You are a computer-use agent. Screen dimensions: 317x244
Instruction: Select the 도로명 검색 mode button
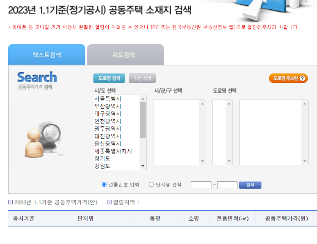(109, 78)
